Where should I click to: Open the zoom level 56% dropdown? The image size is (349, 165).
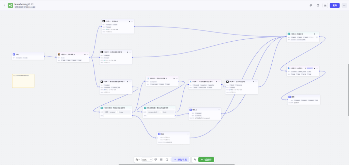click(x=147, y=159)
